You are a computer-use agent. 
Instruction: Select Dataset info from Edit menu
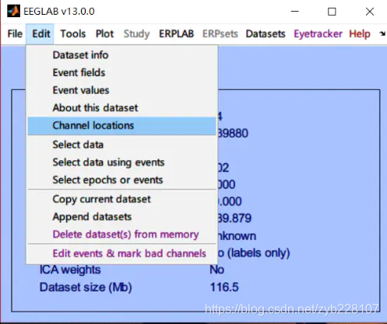[x=121, y=55]
